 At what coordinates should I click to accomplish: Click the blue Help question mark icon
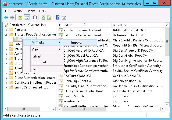pyautogui.click(x=58, y=17)
